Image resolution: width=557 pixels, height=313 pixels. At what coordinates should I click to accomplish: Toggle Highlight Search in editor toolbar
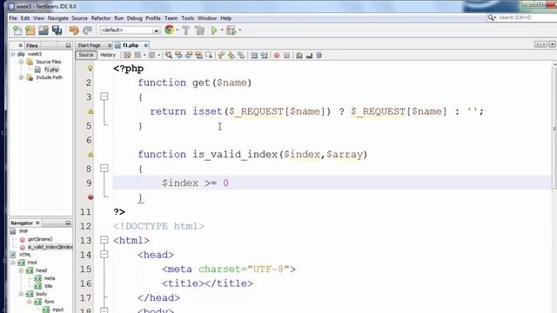click(198, 55)
